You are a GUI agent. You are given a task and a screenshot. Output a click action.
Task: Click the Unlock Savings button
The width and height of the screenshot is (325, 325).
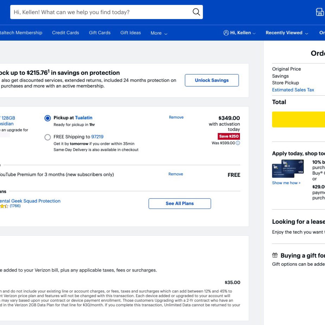pos(212,80)
